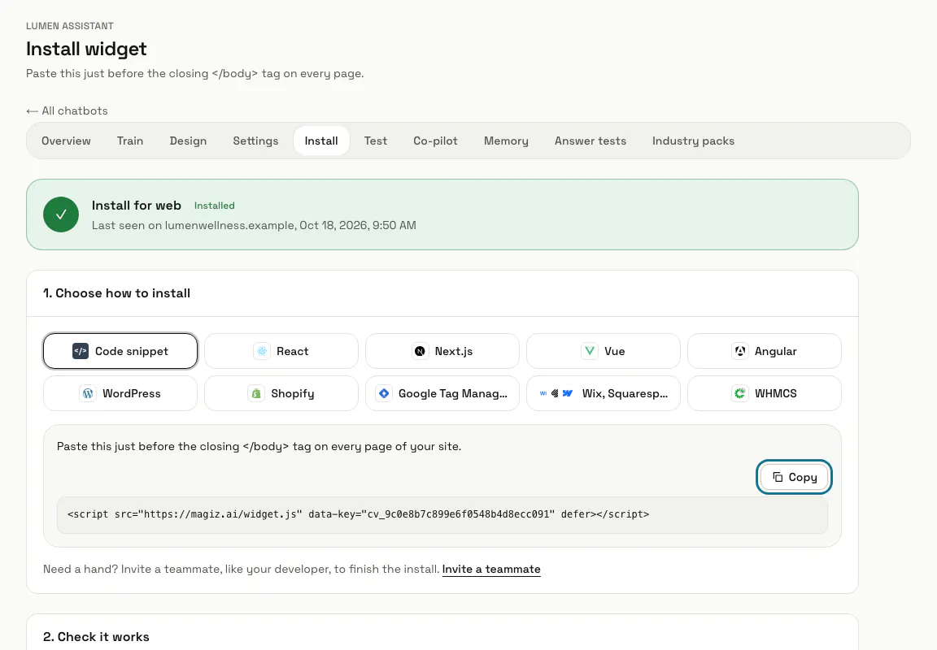Click the Next.js logo icon

(420, 351)
